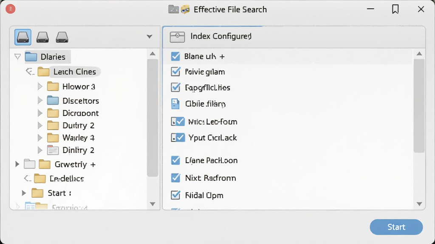The image size is (435, 244).
Task: Select the first highlighted drive icon
Action: (23, 37)
